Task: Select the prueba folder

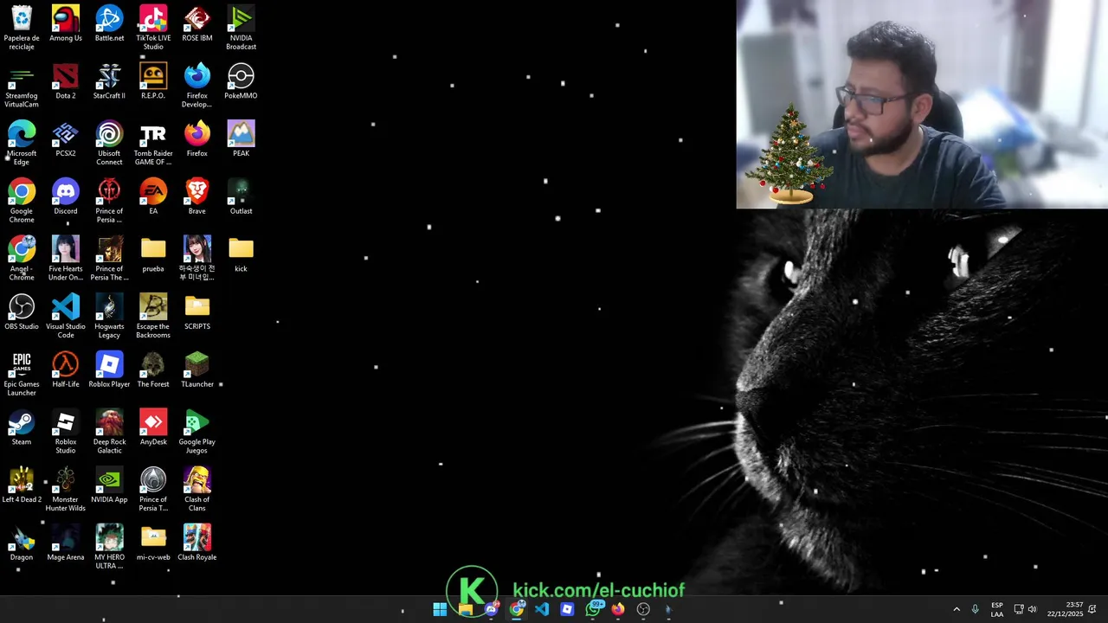Action: [153, 254]
